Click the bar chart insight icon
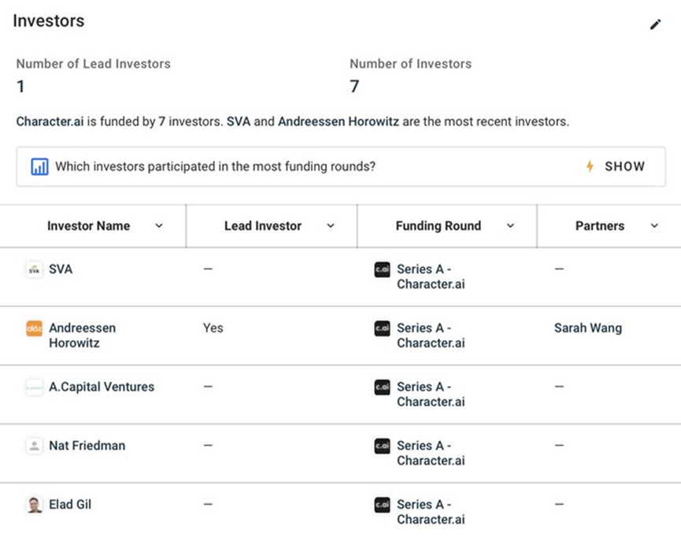Screen dimensions: 681x541 (39, 167)
